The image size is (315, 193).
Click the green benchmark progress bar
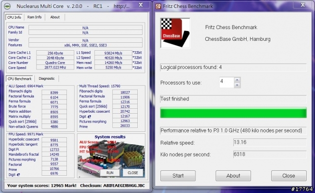point(233,113)
